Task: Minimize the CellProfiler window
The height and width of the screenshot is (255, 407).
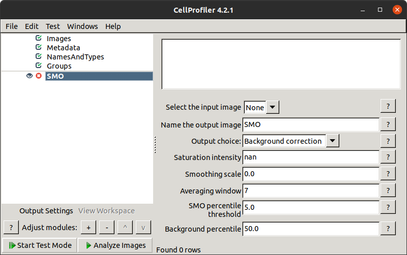Action: 363,10
